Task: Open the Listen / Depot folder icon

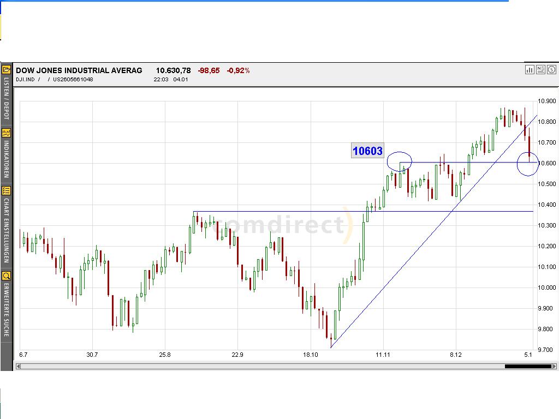Action: pos(7,70)
